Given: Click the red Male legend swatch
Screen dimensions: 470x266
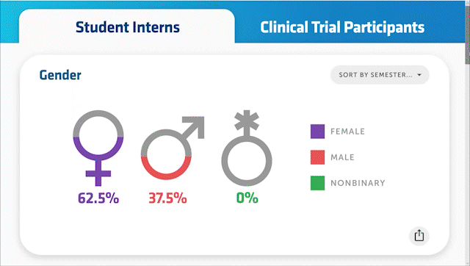Looking at the screenshot, I should [x=317, y=157].
